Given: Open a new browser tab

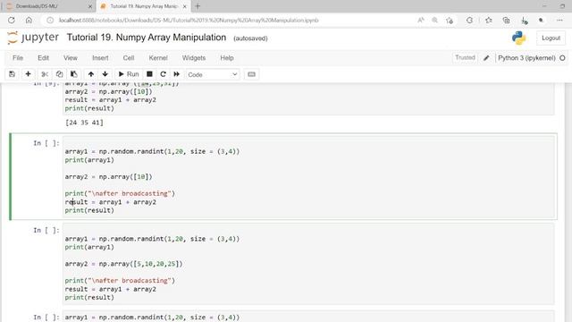Looking at the screenshot, I should point(198,6).
